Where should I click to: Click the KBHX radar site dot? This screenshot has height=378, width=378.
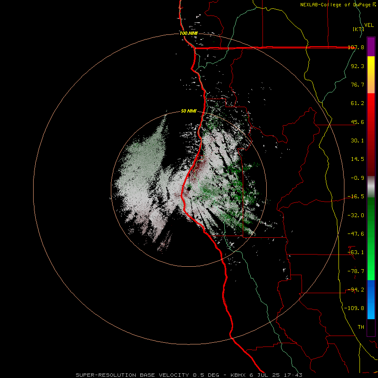(189, 189)
